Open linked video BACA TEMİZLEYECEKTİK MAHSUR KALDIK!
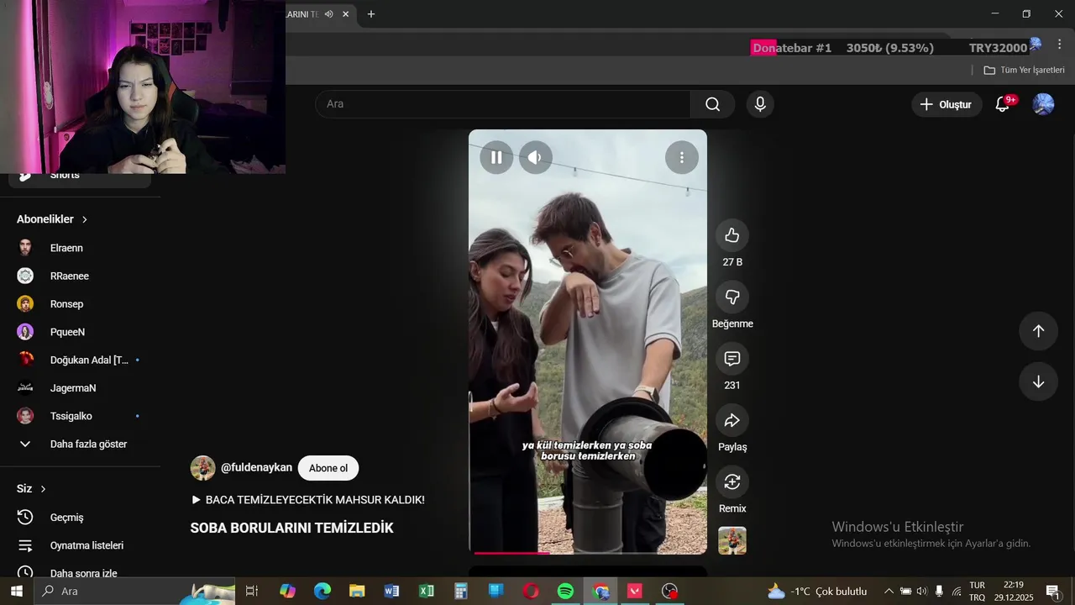This screenshot has width=1075, height=605. click(308, 499)
